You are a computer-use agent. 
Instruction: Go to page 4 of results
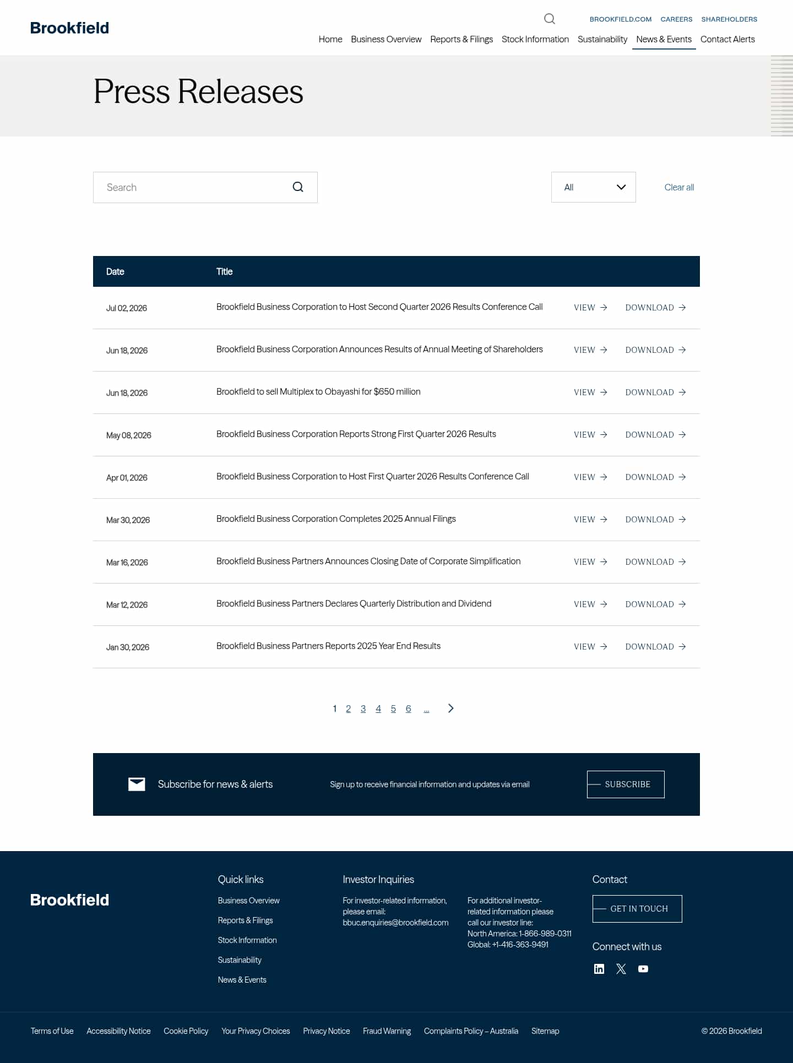pos(378,709)
